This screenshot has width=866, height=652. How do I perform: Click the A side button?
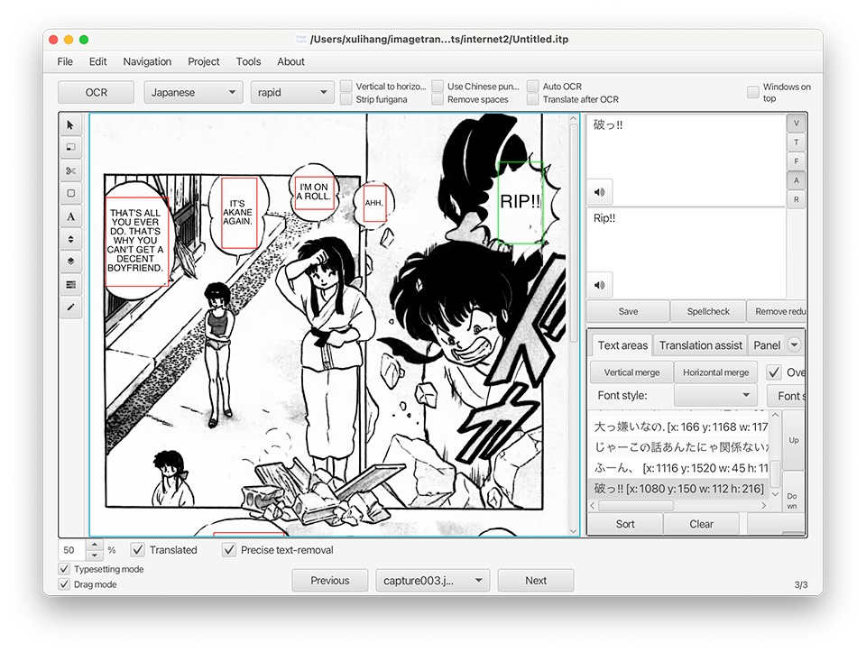pyautogui.click(x=796, y=180)
